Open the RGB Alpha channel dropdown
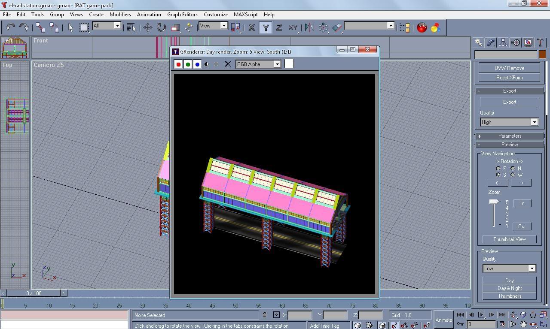 tap(258, 64)
